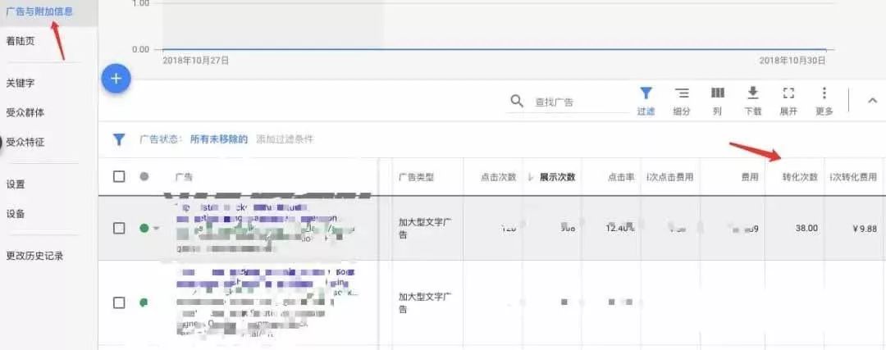Open the 所有未移除的 ad status filter

pyautogui.click(x=218, y=140)
